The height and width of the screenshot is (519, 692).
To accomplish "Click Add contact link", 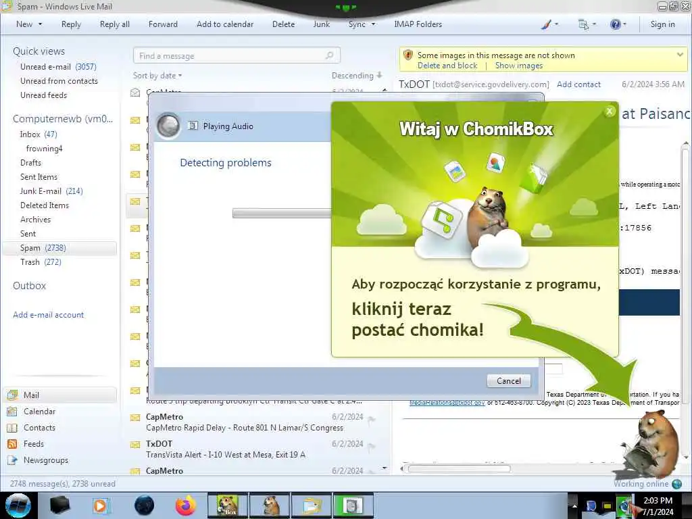I will (578, 84).
